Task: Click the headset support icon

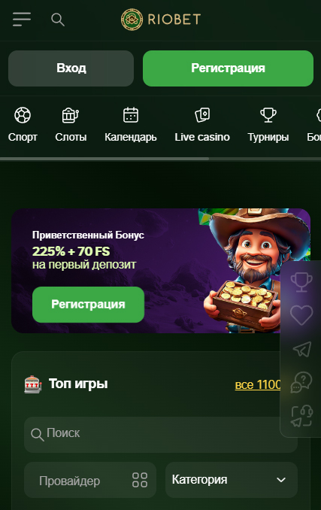Action: [x=302, y=416]
